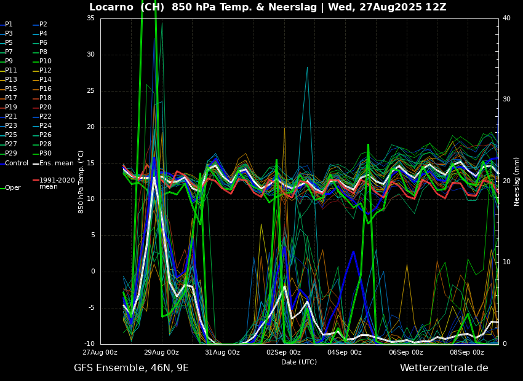The height and width of the screenshot is (381, 523).
Task: Click the P1 legend entry
Action: pyautogui.click(x=9, y=25)
